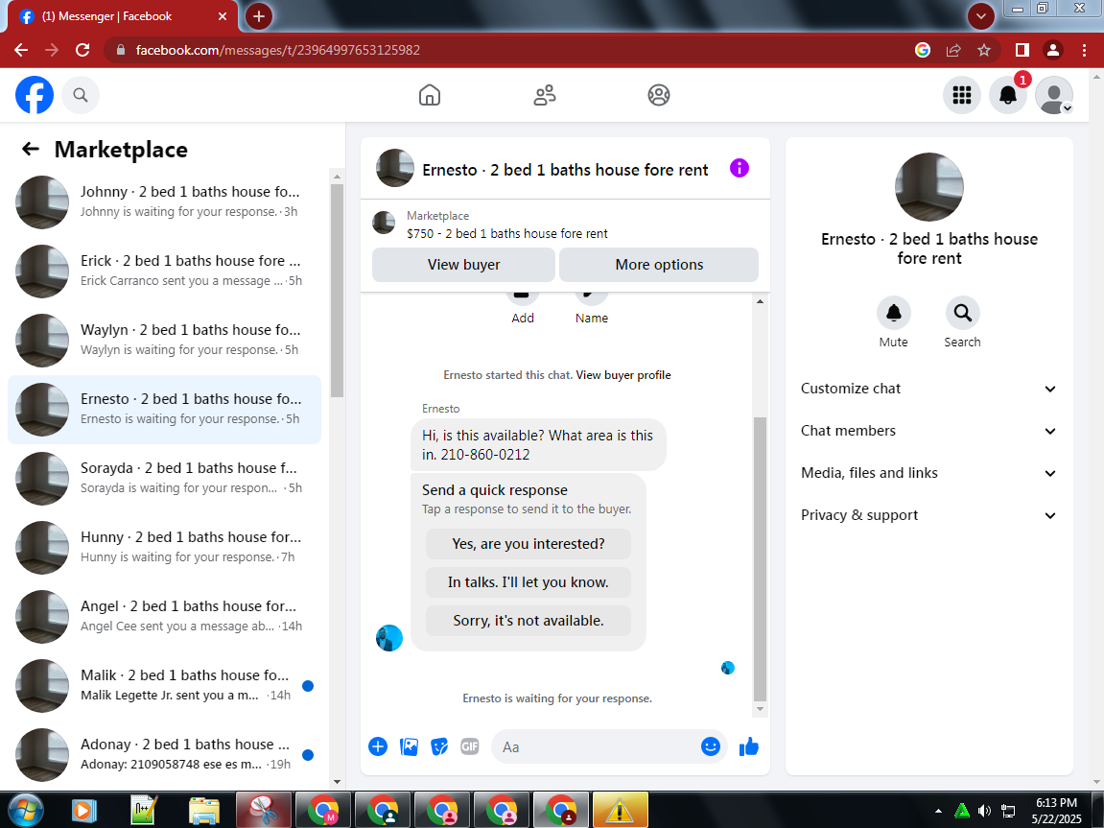Choose a sticker icon in composer

click(439, 746)
